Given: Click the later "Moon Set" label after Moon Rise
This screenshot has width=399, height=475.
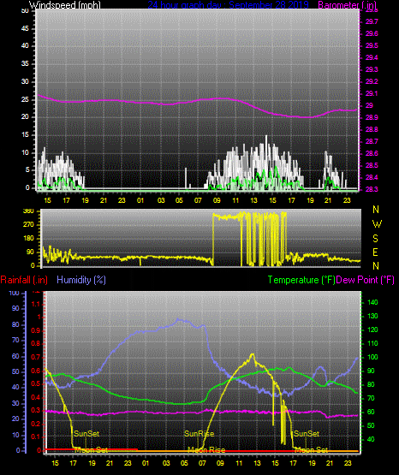Looking at the screenshot, I should 312,450.
